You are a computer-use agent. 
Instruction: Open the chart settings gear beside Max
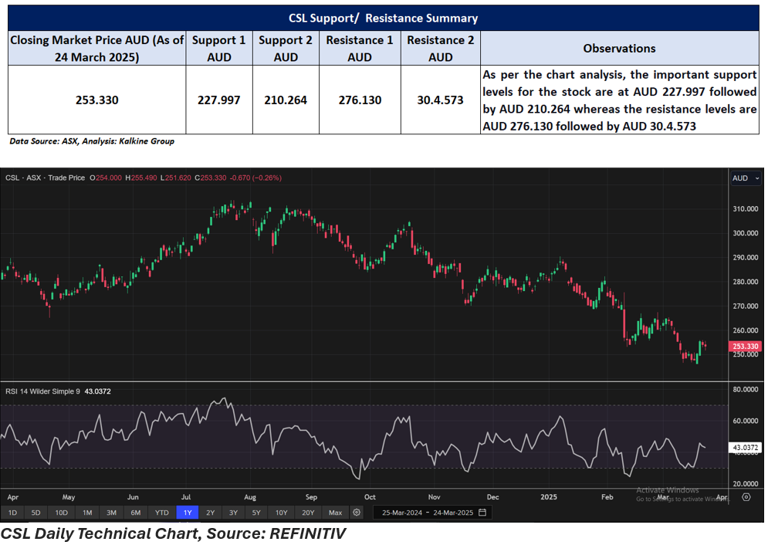357,513
